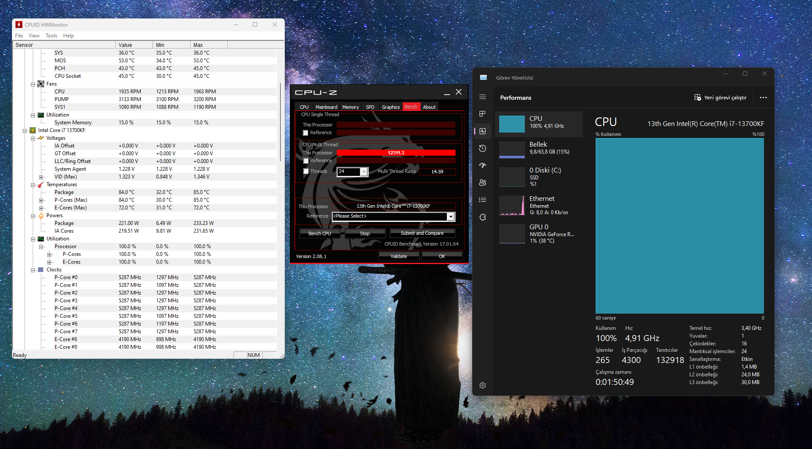The width and height of the screenshot is (812, 449).
Task: Toggle the Reference checkbox under CPU Multi Thread
Action: point(306,161)
